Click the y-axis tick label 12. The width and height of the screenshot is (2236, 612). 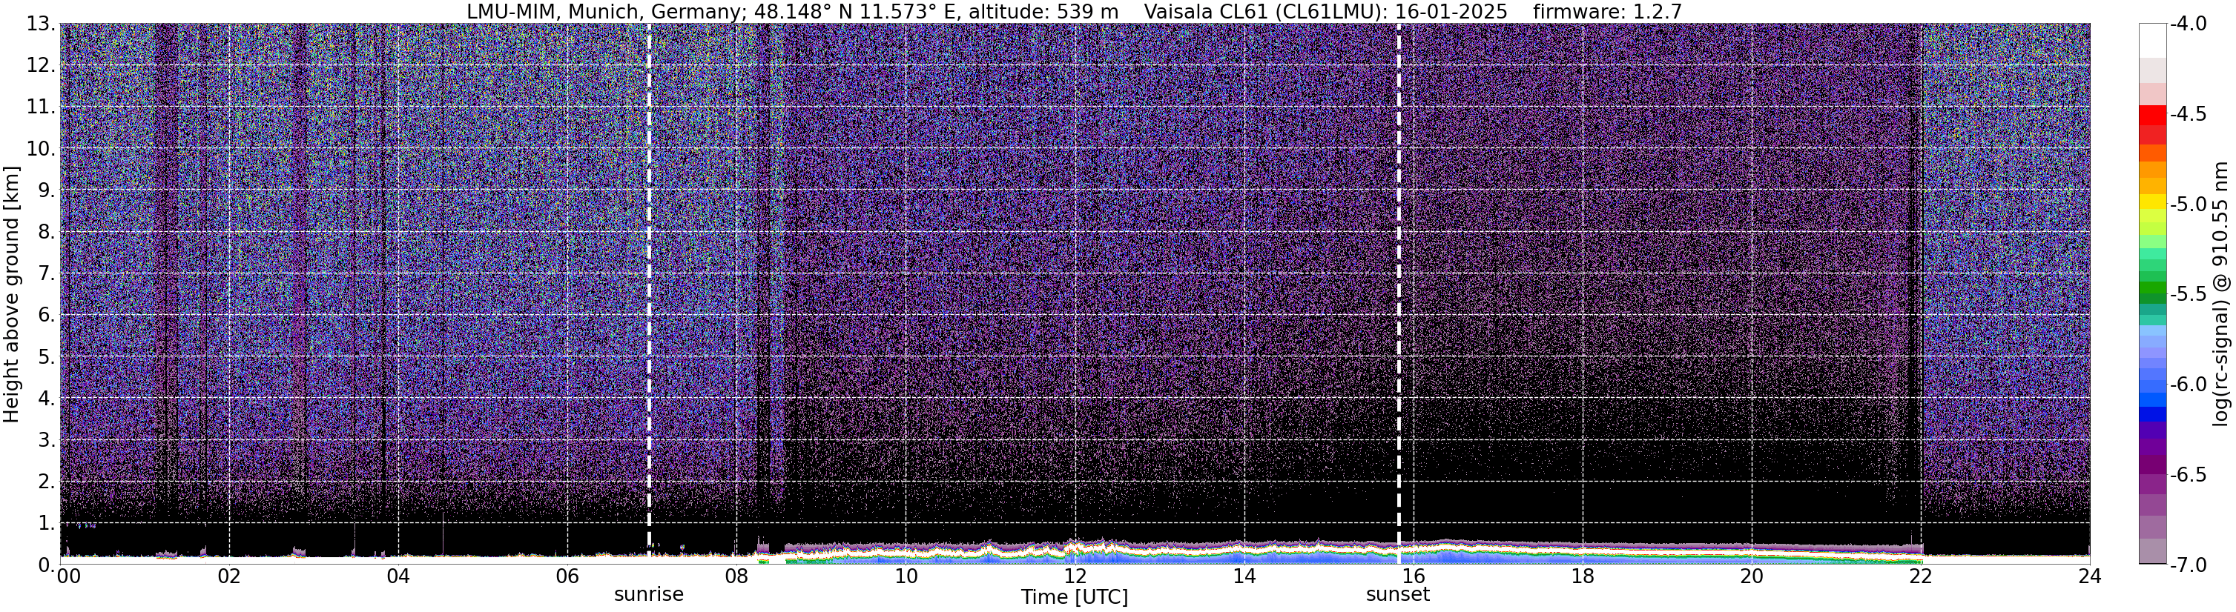(42, 66)
